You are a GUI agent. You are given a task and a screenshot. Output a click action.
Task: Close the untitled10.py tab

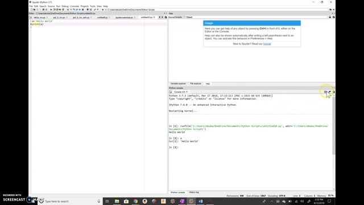[x=154, y=18]
